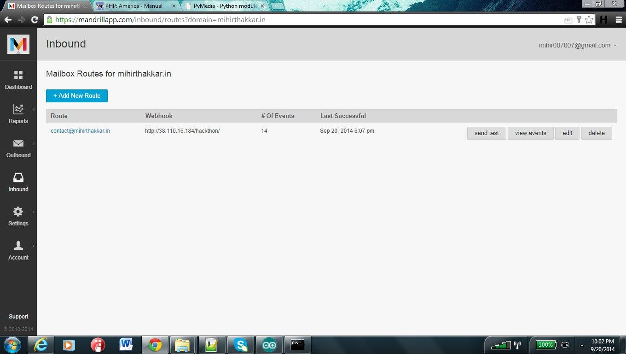Reload the page with refresh icon
Image resolution: width=626 pixels, height=354 pixels.
[x=35, y=20]
